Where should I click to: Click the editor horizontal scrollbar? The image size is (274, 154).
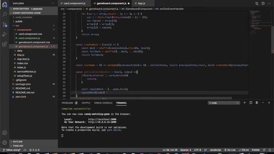(151, 98)
